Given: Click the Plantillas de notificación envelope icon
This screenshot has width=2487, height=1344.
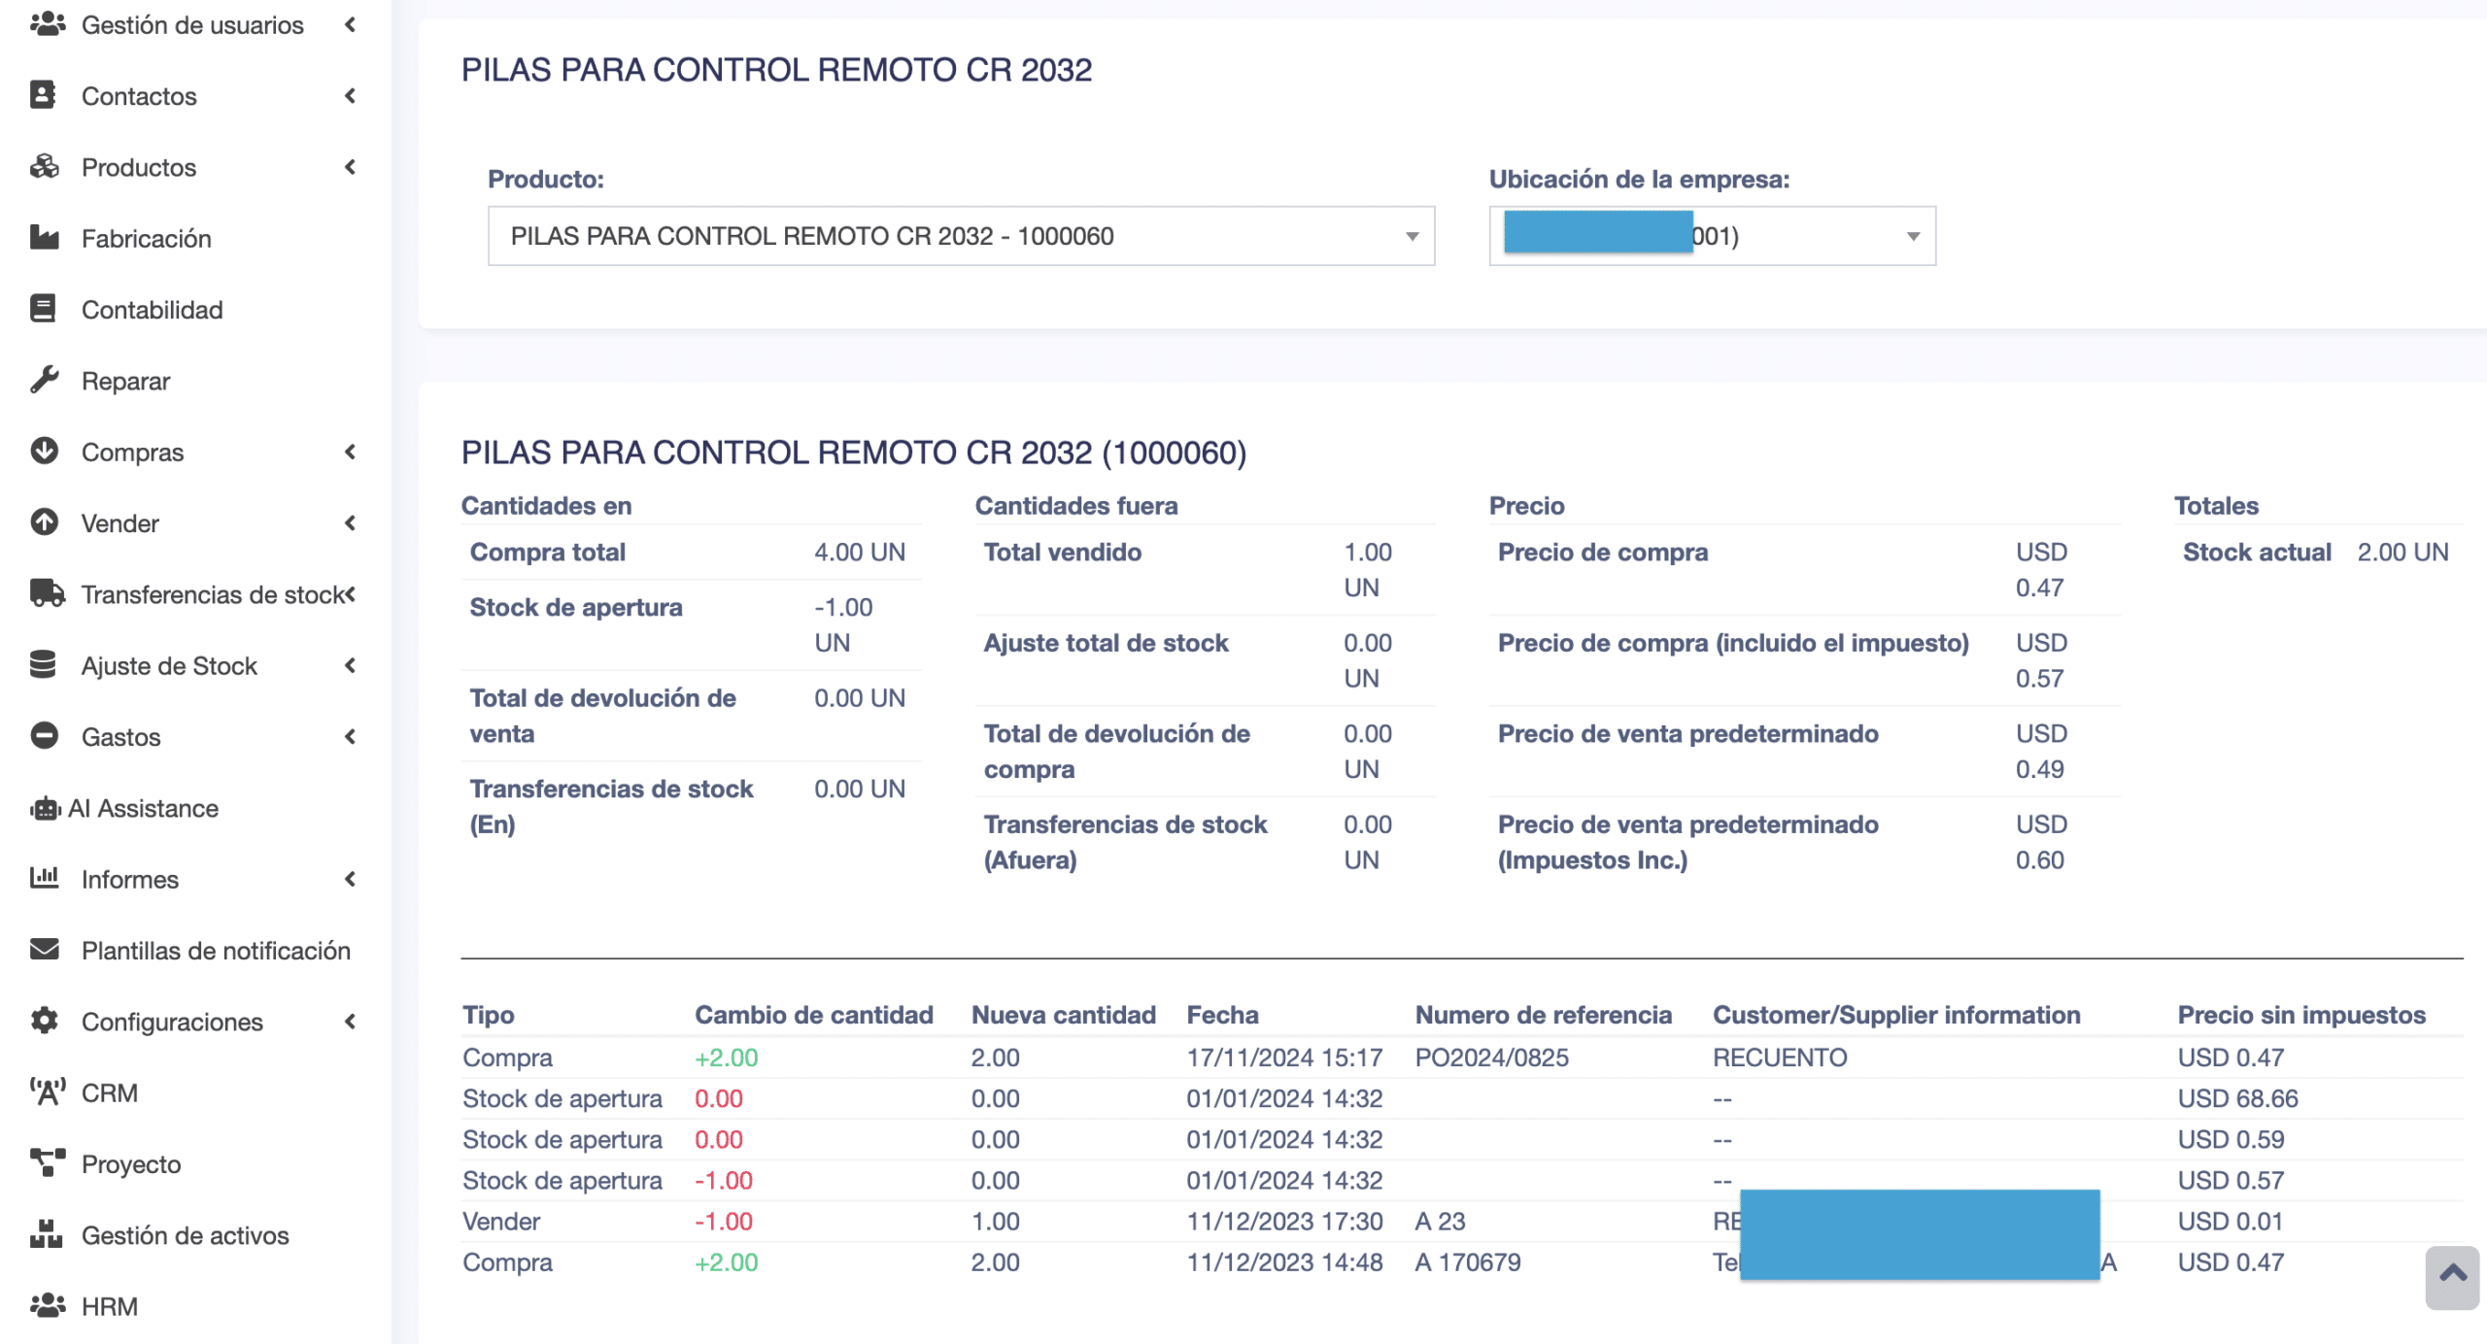Looking at the screenshot, I should (x=44, y=950).
